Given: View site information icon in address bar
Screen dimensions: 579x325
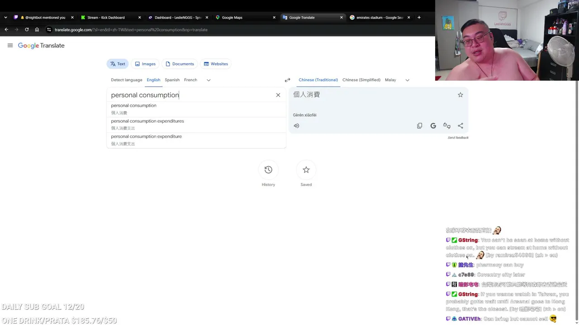Looking at the screenshot, I should (49, 30).
